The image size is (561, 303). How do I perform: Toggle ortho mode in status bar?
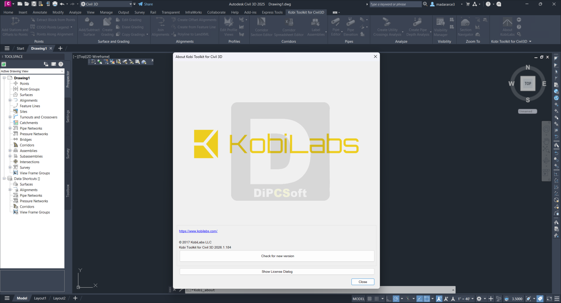(389, 299)
